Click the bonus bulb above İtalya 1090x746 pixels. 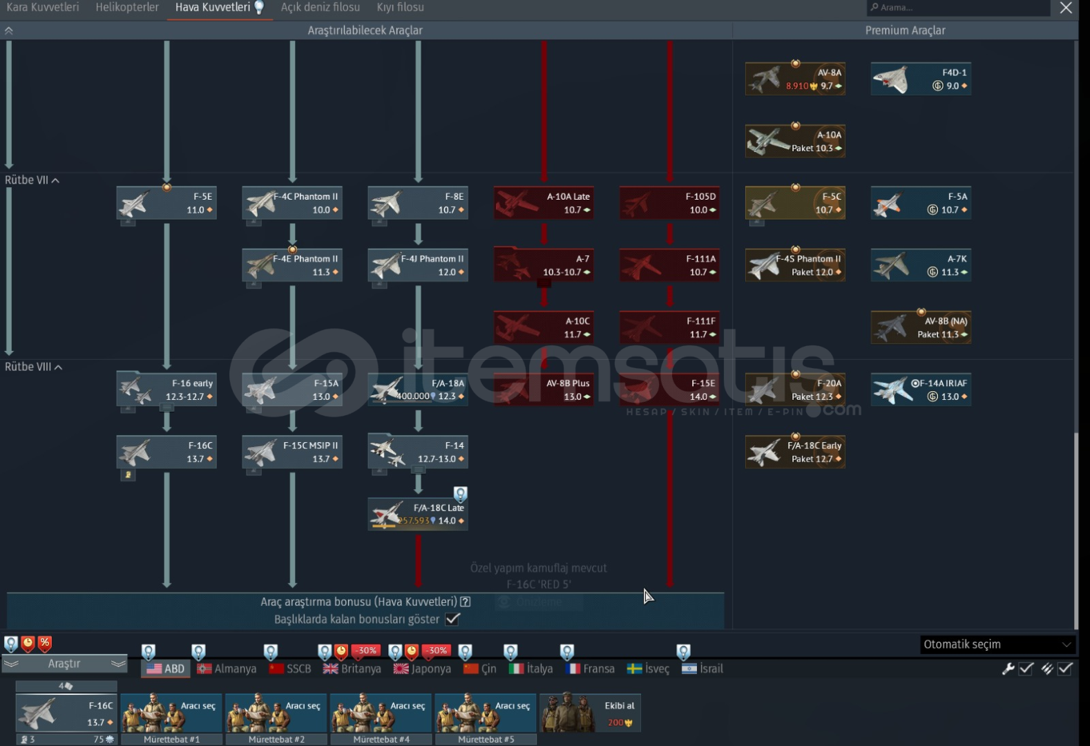point(511,651)
